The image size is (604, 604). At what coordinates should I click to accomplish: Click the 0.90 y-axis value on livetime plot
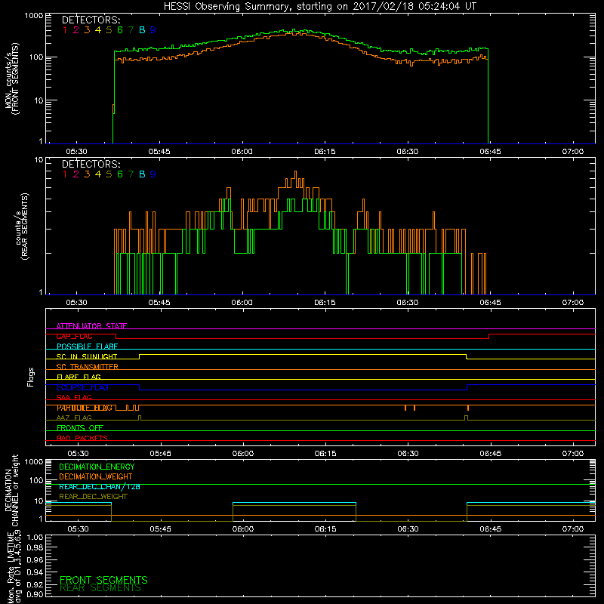pos(35,594)
